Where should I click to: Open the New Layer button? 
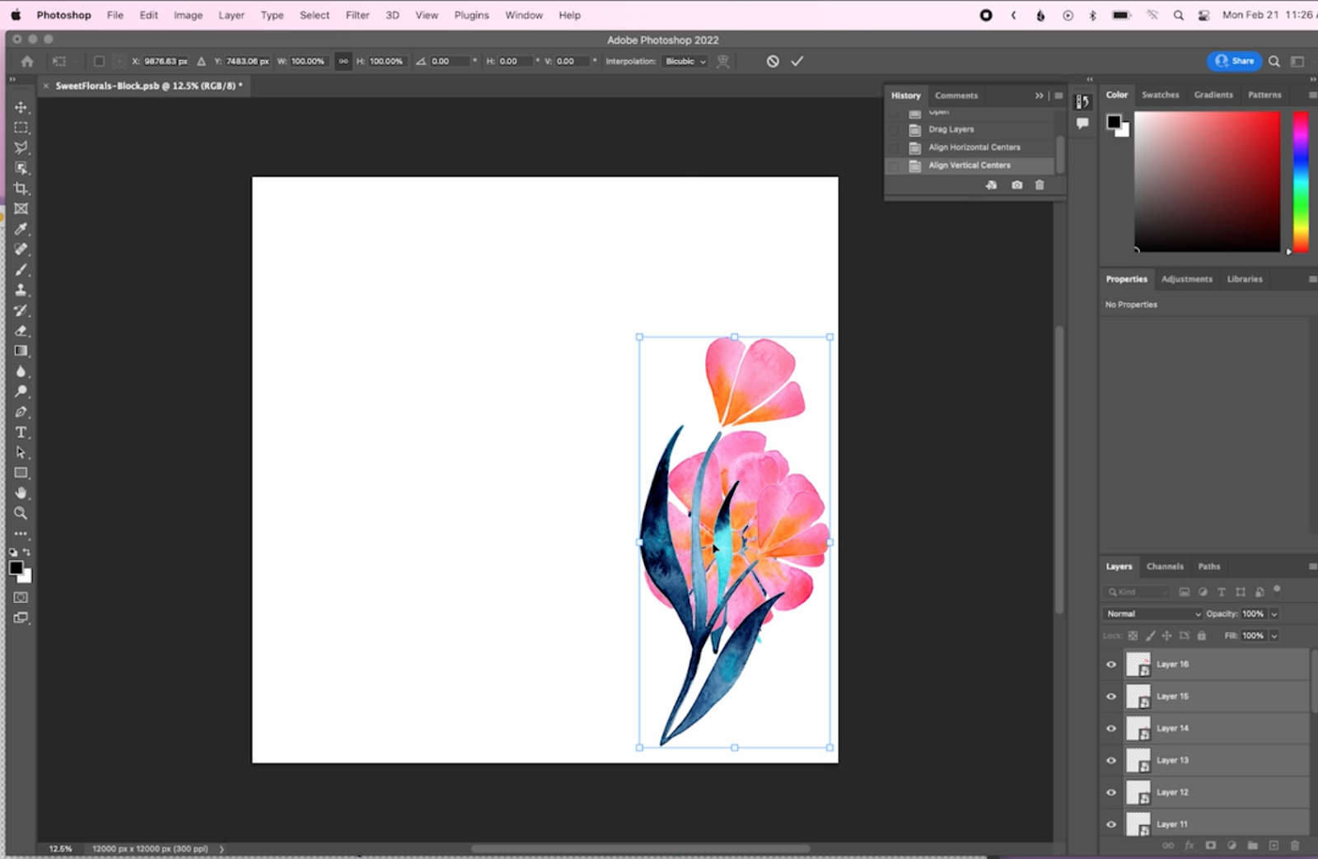point(1275,845)
